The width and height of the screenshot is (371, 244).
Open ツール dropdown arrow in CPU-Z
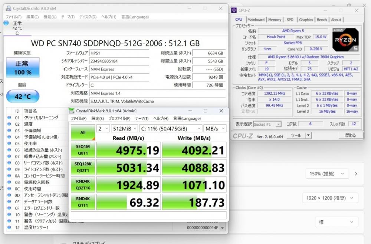(308, 135)
